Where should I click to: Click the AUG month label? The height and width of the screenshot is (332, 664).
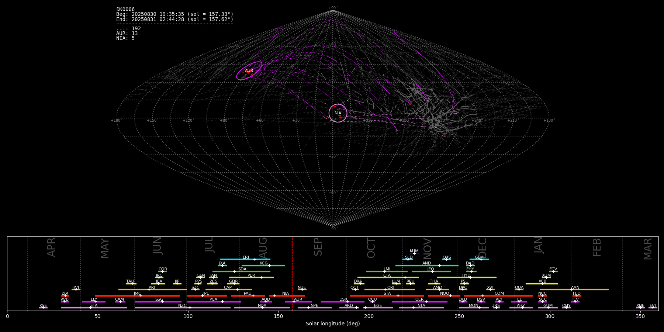point(263,247)
